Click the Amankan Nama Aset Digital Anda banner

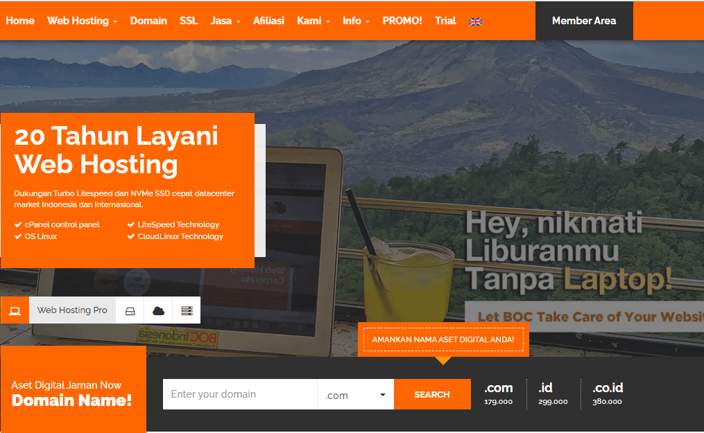coord(443,339)
